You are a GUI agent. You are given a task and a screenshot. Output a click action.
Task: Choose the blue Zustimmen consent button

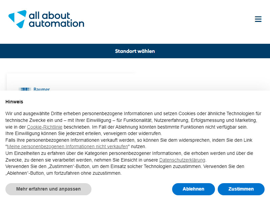241,189
